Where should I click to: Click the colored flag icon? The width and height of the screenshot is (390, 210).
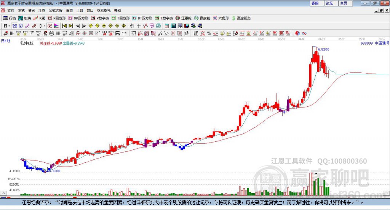56,26
